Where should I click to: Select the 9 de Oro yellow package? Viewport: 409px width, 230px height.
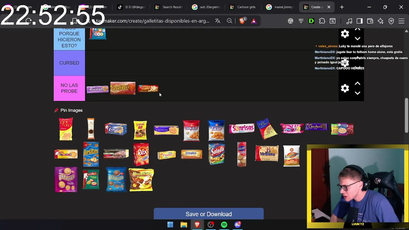tap(66, 129)
